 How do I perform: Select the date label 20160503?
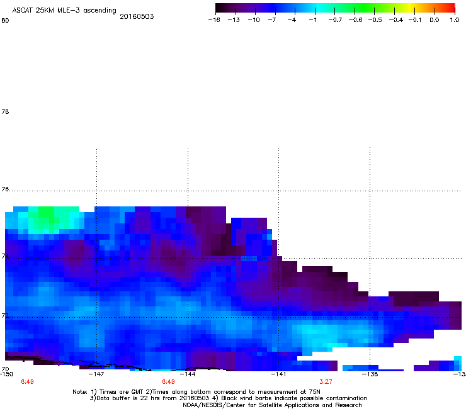point(137,16)
